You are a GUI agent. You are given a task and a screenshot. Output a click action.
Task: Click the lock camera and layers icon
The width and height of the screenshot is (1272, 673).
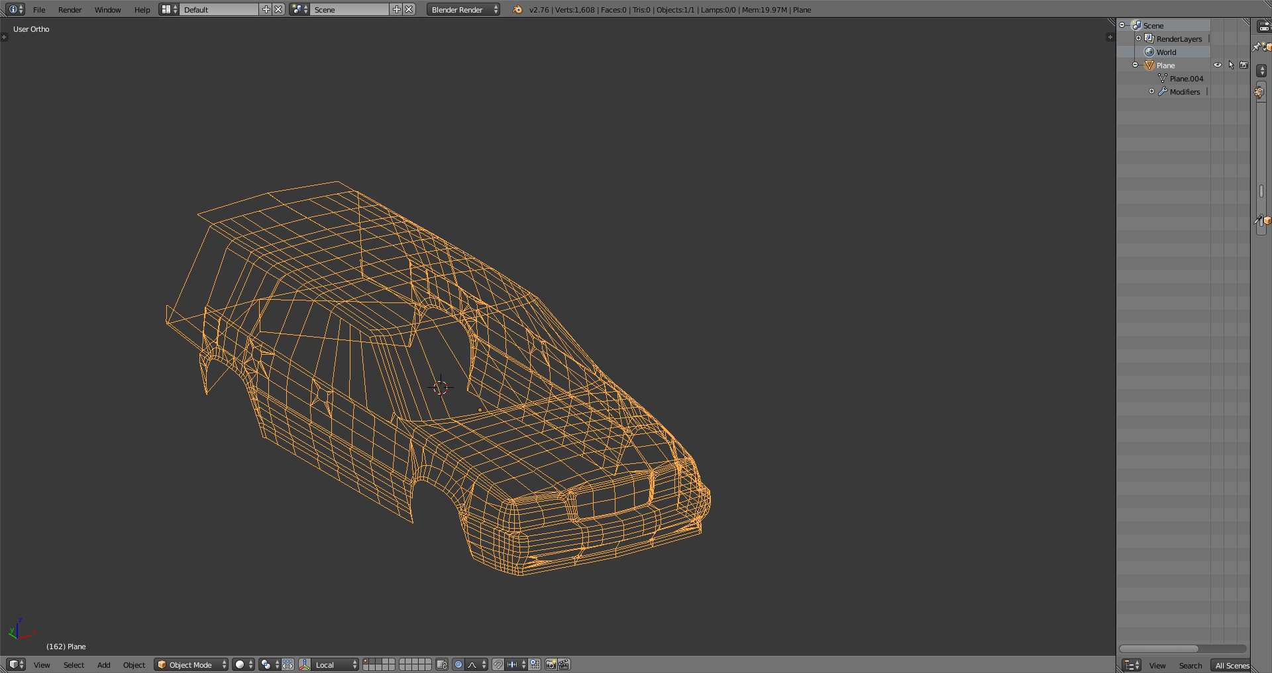pos(442,664)
